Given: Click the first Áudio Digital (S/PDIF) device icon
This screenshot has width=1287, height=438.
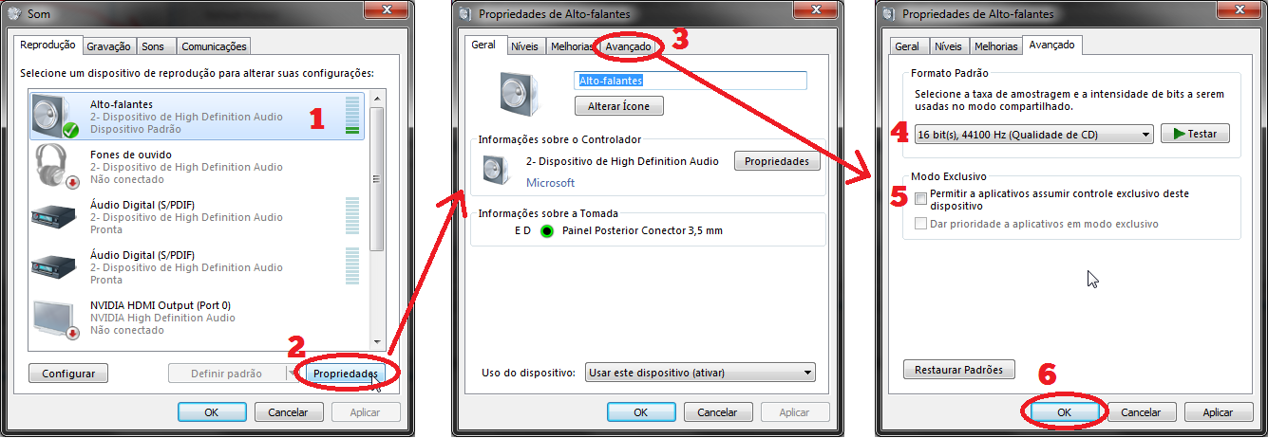Looking at the screenshot, I should point(54,217).
